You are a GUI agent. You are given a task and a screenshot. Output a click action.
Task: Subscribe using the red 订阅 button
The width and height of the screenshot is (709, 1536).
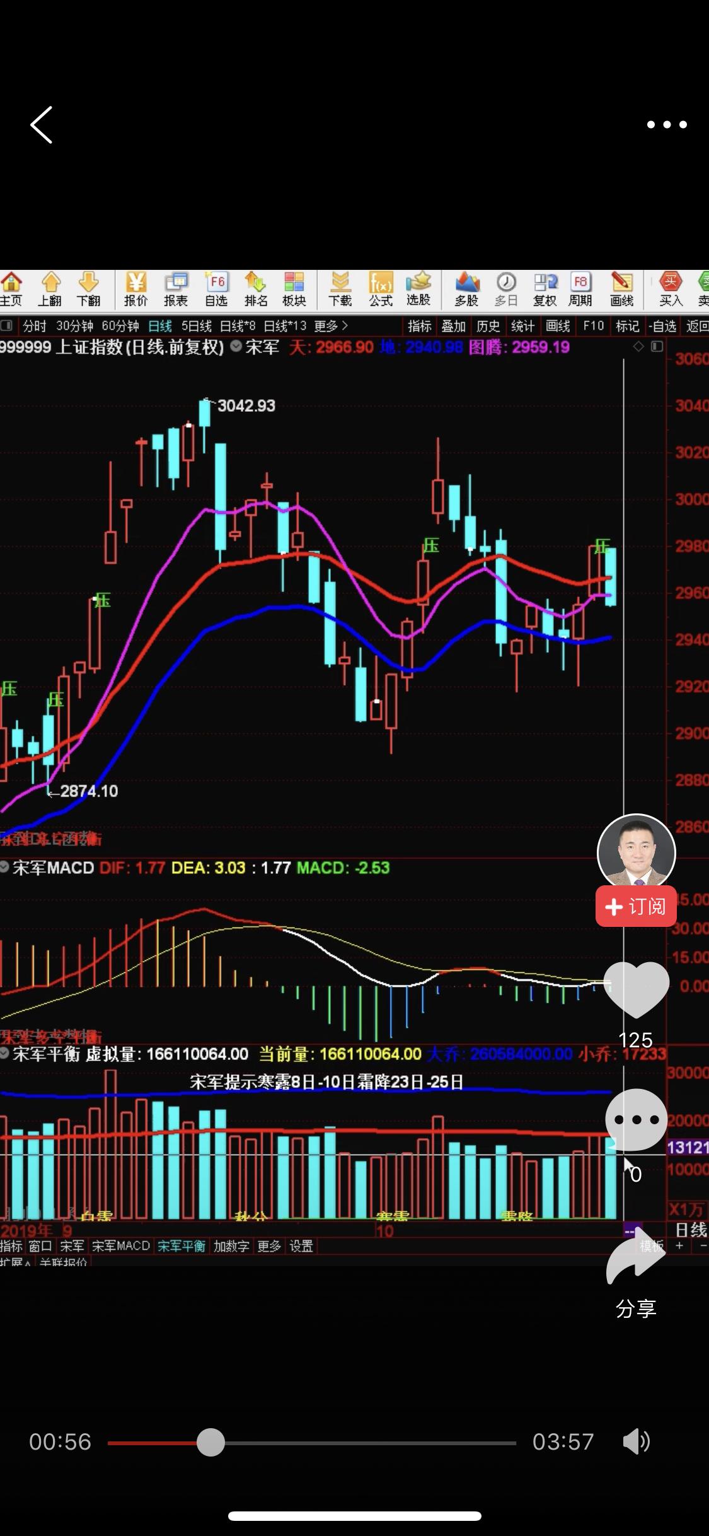[636, 906]
